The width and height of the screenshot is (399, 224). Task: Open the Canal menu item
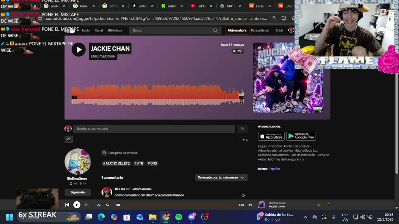click(99, 30)
